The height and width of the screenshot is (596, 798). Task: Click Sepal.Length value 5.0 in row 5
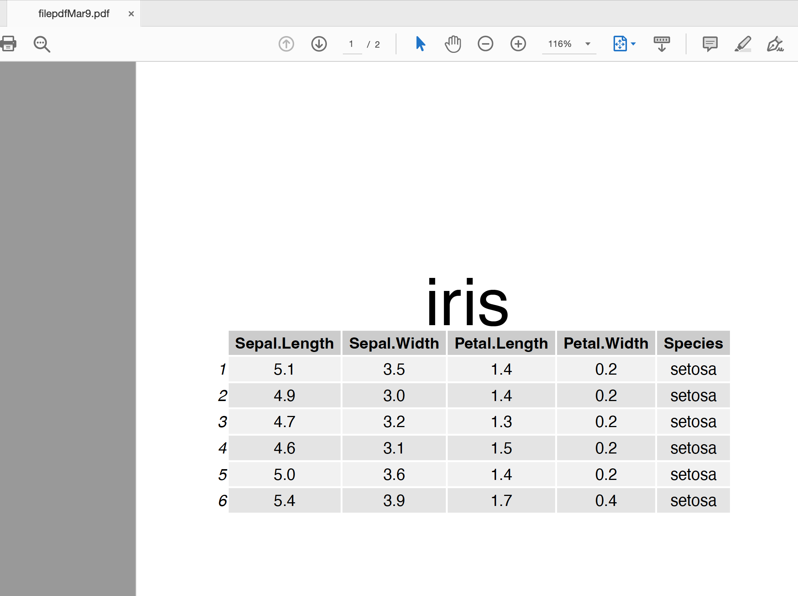(284, 475)
